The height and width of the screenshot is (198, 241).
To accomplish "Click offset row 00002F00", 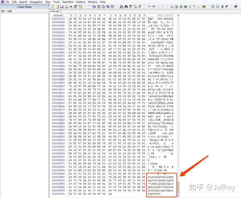I will [58, 140].
